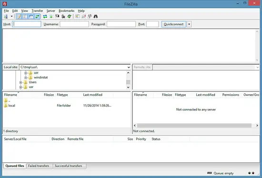Screen dimensions: 262x178
Task: Open the Site Manager icon
Action: tap(6, 16)
